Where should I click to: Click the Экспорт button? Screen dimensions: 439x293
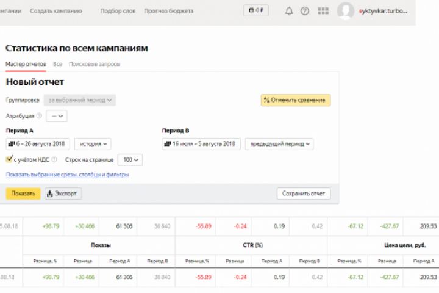[63, 194]
